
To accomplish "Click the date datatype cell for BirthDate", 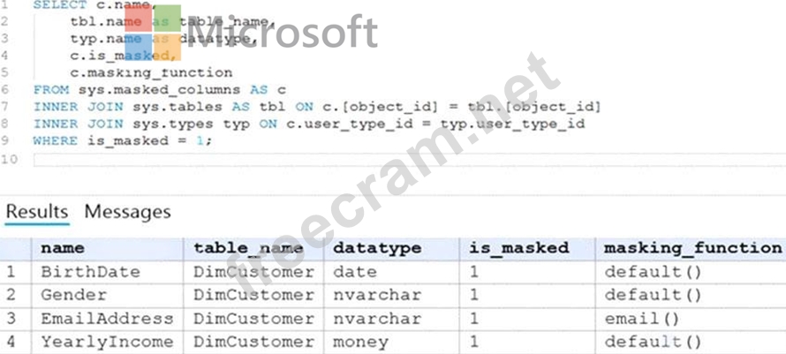I will point(354,272).
